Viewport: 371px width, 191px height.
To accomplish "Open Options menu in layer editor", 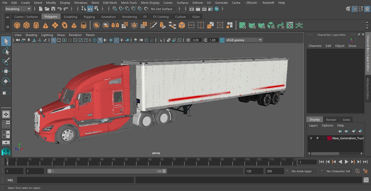I will tap(327, 126).
